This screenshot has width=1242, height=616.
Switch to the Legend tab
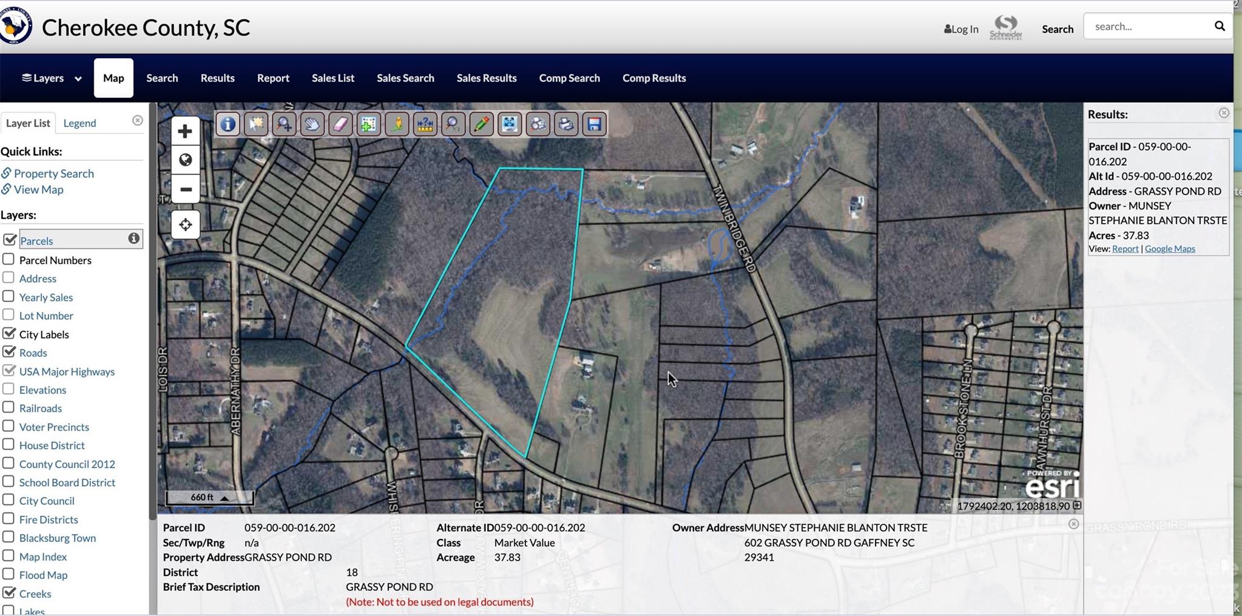point(79,123)
